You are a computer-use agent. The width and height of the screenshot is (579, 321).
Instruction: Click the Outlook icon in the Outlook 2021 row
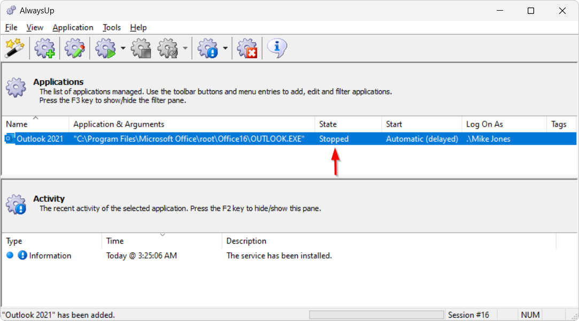point(9,139)
